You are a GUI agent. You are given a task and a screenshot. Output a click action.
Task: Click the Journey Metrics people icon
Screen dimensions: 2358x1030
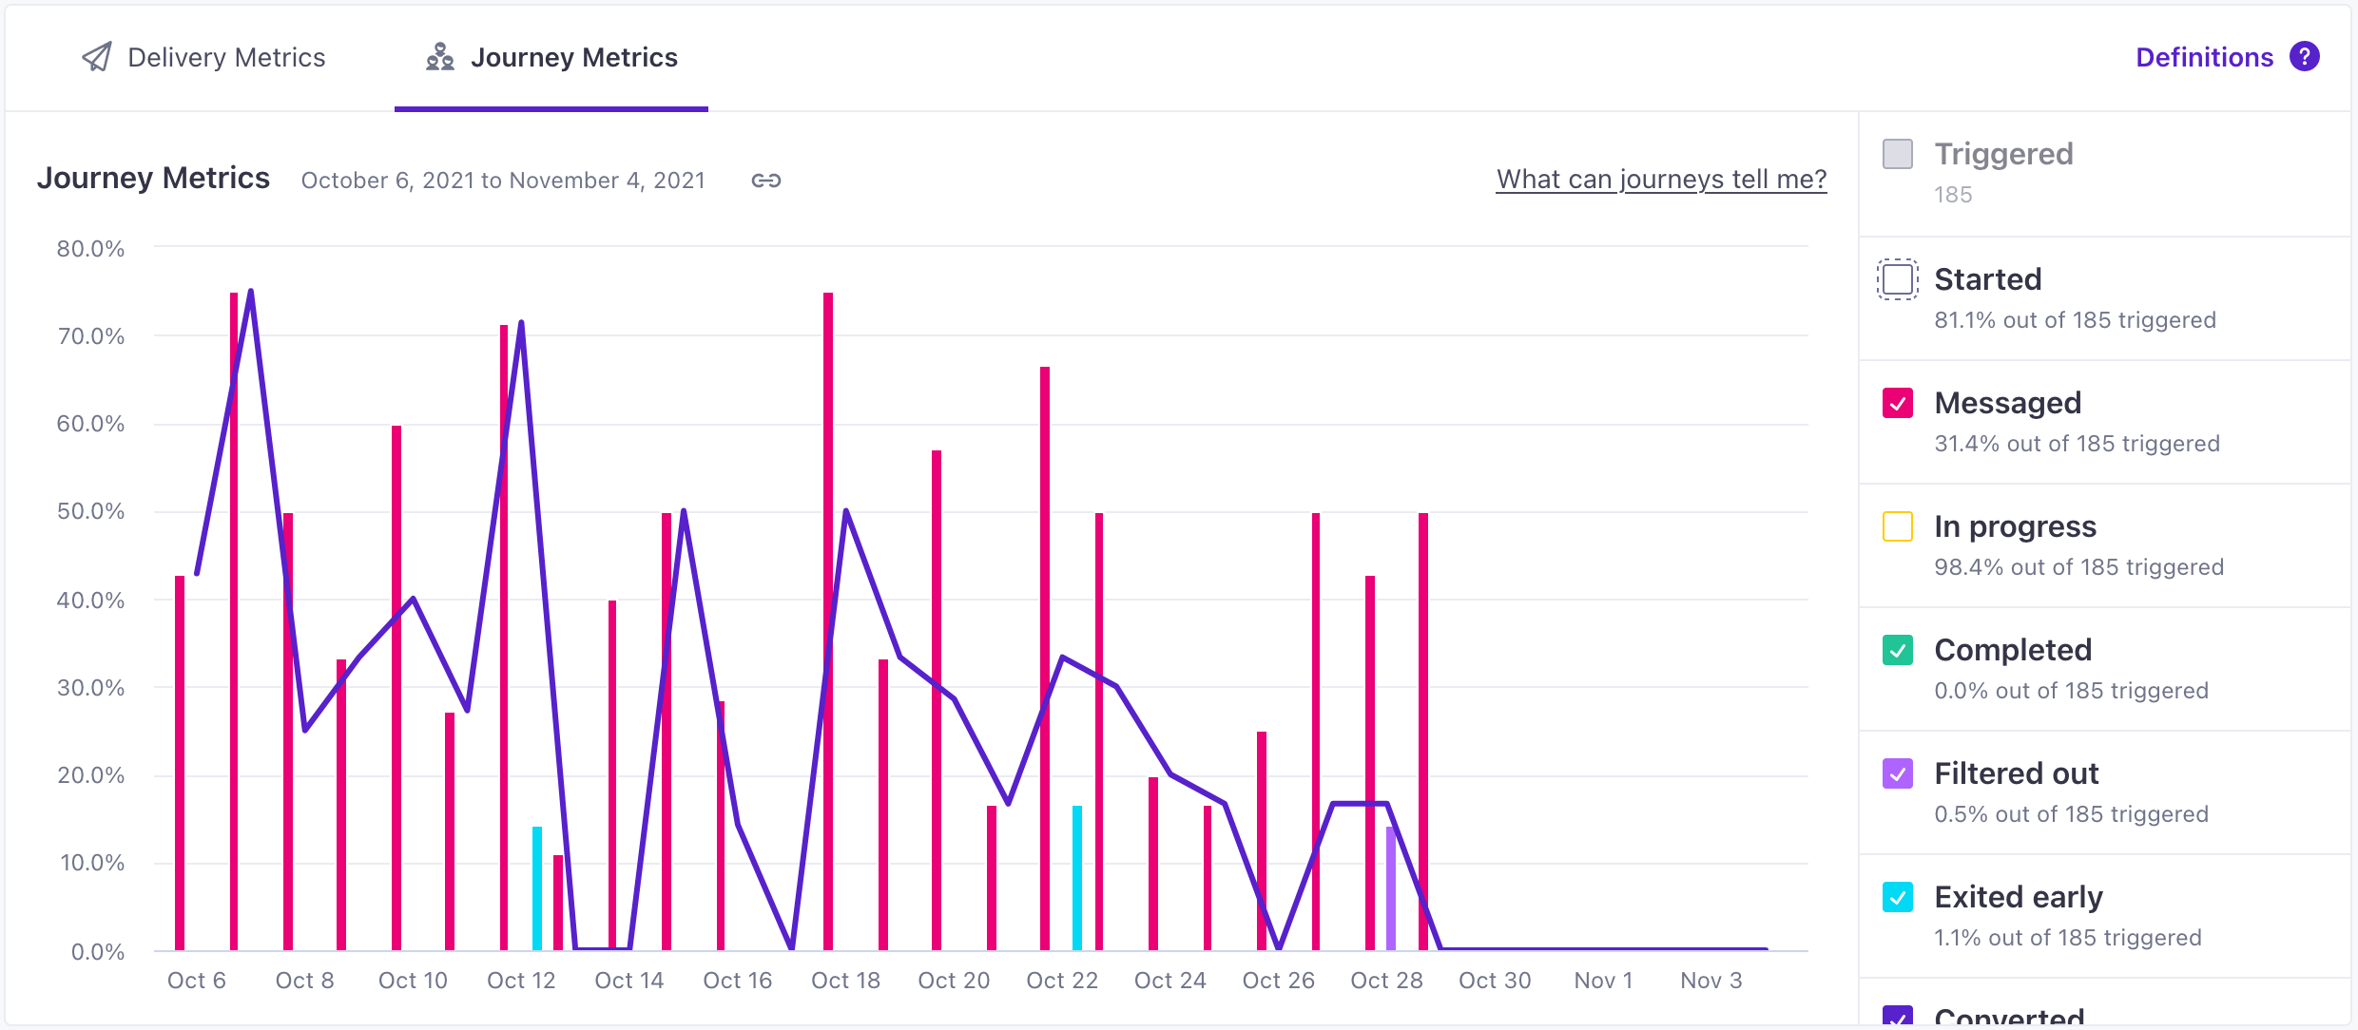pyautogui.click(x=439, y=57)
